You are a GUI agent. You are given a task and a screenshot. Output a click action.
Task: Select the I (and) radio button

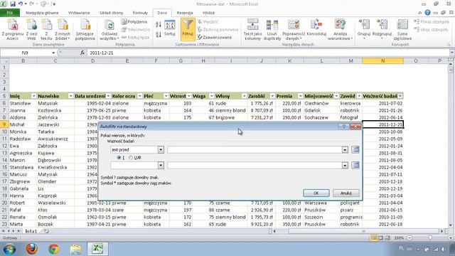[x=119, y=157]
